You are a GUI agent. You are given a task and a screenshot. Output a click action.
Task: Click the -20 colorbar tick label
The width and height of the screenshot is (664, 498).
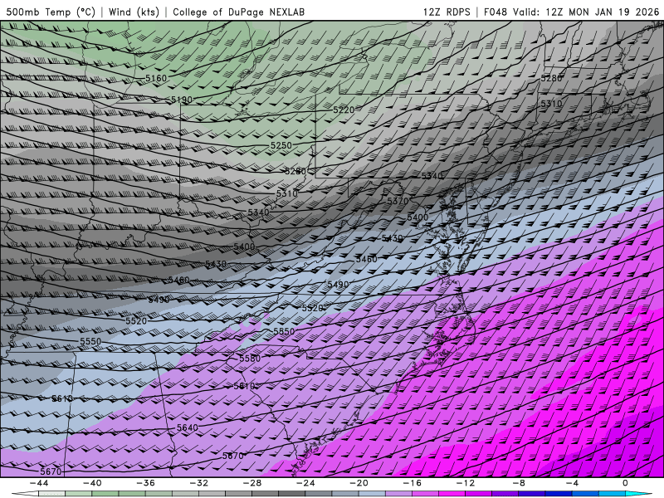point(359,483)
